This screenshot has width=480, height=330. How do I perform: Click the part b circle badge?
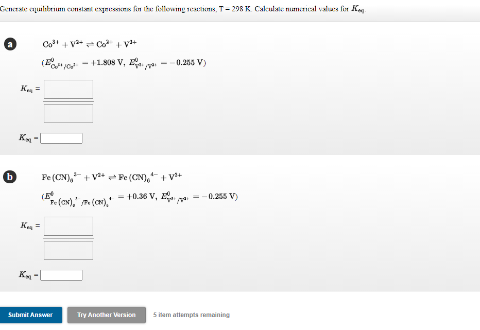click(9, 177)
